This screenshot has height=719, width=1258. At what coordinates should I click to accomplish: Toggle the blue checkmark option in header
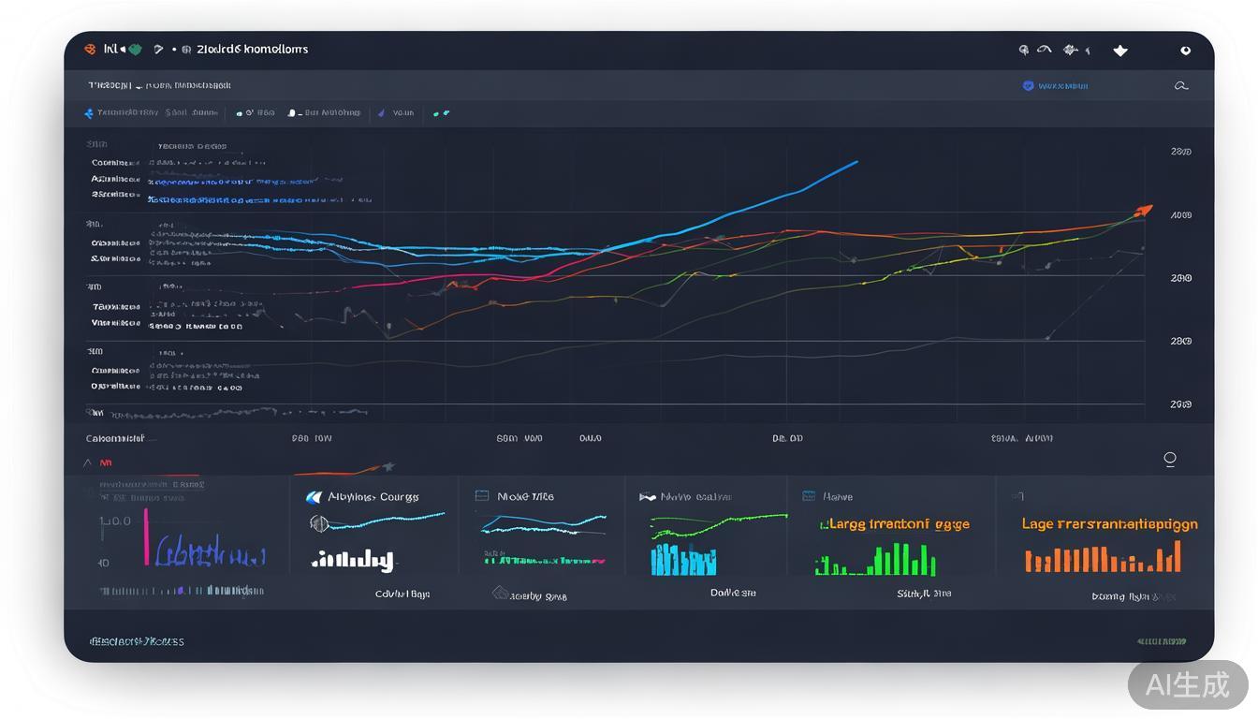click(x=1029, y=86)
